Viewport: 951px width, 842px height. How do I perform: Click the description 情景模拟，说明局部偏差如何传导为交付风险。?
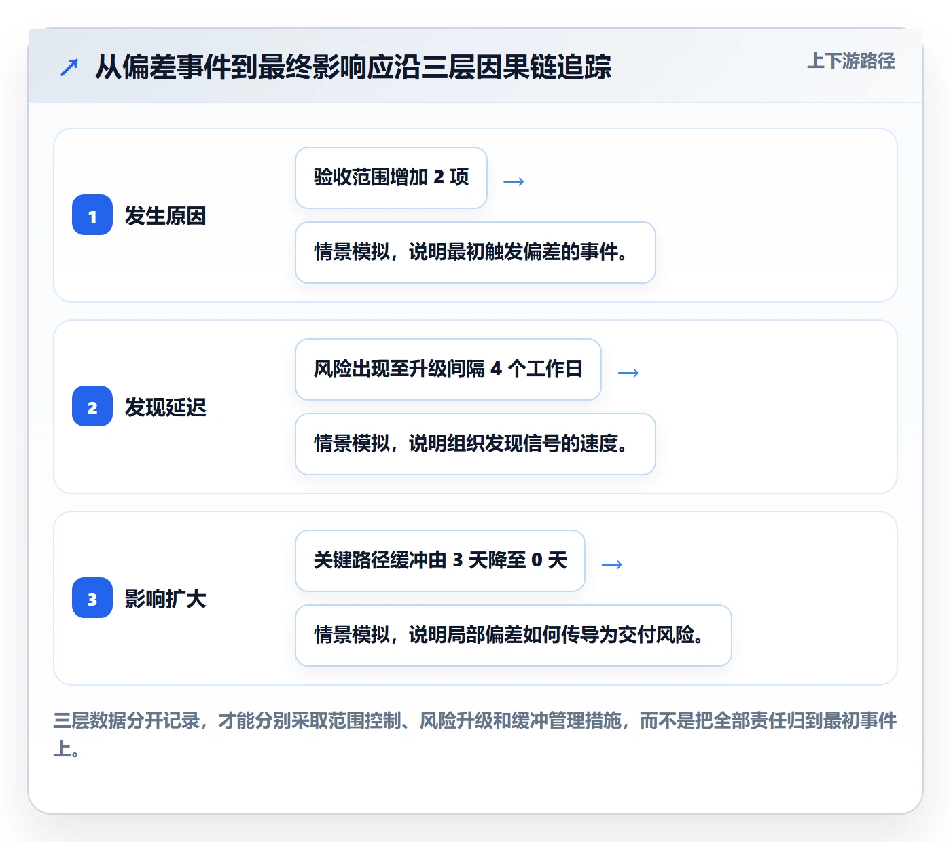[514, 636]
